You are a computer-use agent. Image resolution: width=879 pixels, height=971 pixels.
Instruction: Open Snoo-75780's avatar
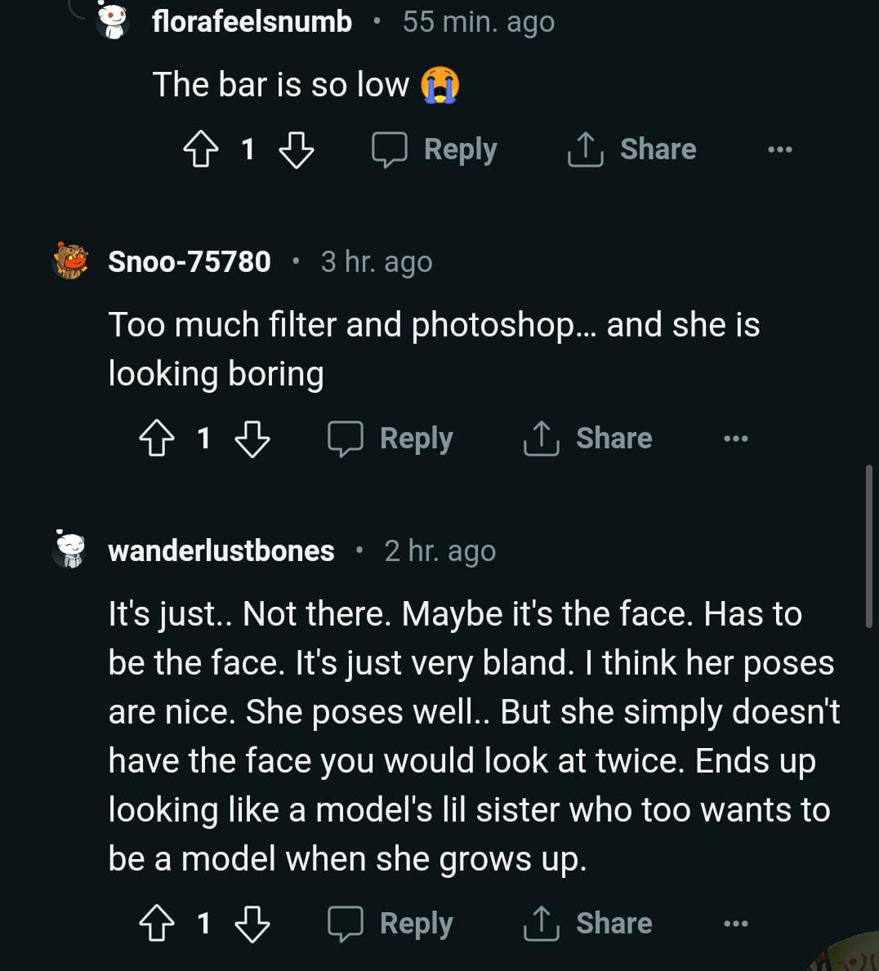[70, 261]
